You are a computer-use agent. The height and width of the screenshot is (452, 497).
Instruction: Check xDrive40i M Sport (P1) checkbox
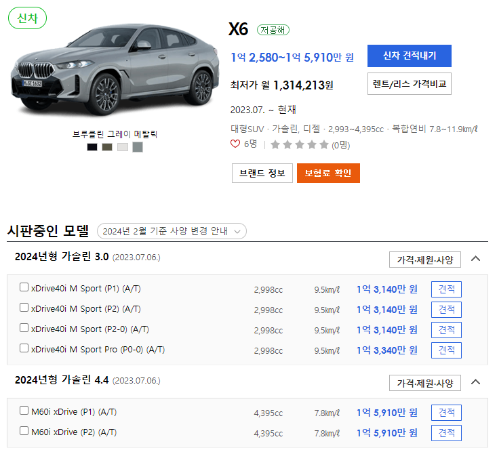(x=24, y=287)
